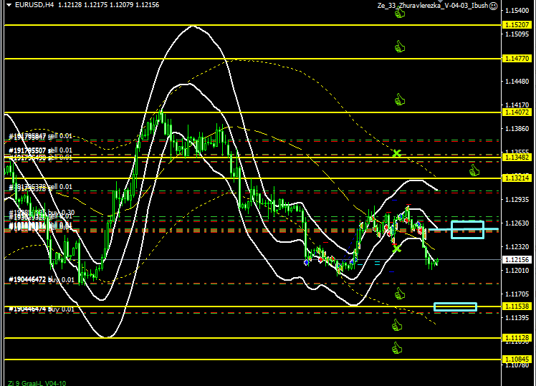Click the green X marker near the 1.13482 line
Viewport: 536px width, 386px height.
point(396,153)
